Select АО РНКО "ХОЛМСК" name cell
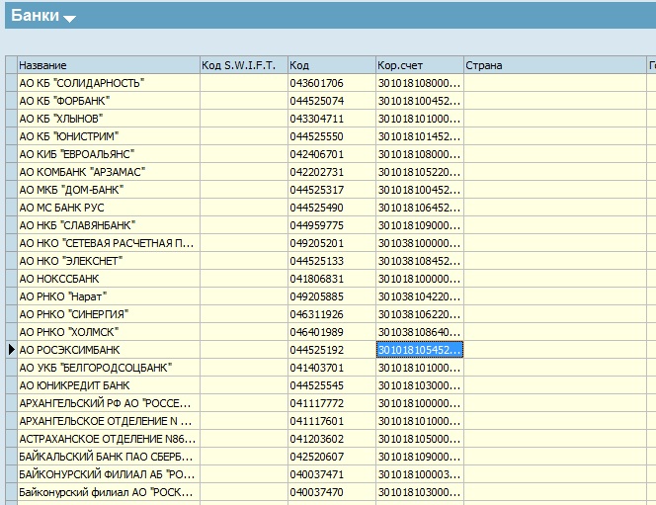The width and height of the screenshot is (656, 505). tap(109, 332)
